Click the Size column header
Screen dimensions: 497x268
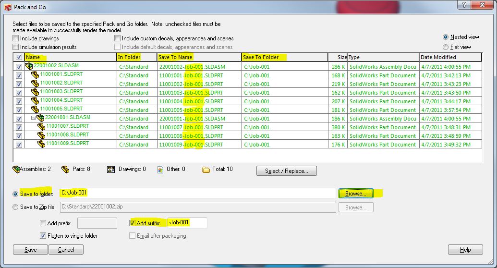pyautogui.click(x=338, y=57)
